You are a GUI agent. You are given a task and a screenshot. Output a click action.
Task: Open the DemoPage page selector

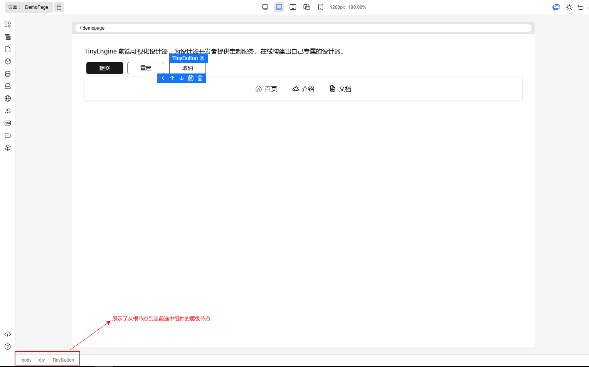[37, 7]
